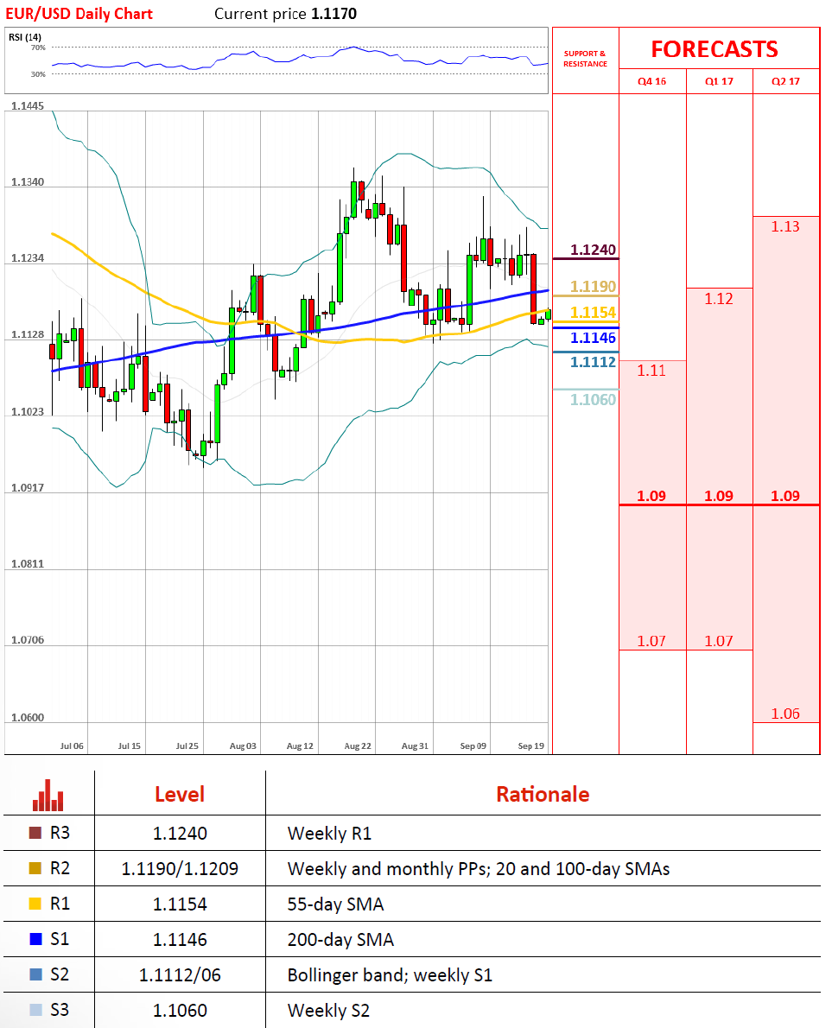The height and width of the screenshot is (1028, 832).
Task: Click the R3 dark red color square
Action: [x=35, y=833]
